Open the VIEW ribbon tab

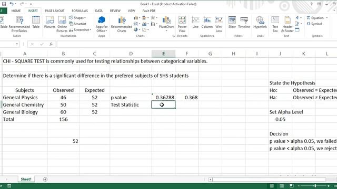coord(131,10)
